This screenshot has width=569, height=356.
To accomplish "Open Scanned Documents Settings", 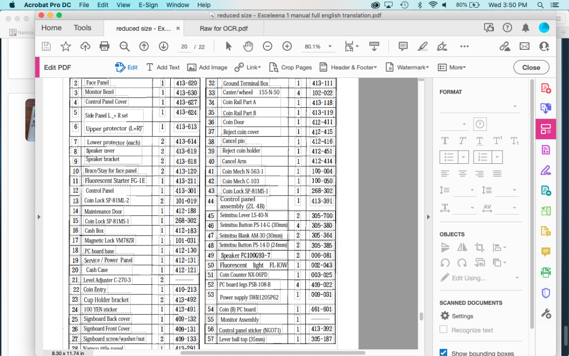I will (457, 316).
